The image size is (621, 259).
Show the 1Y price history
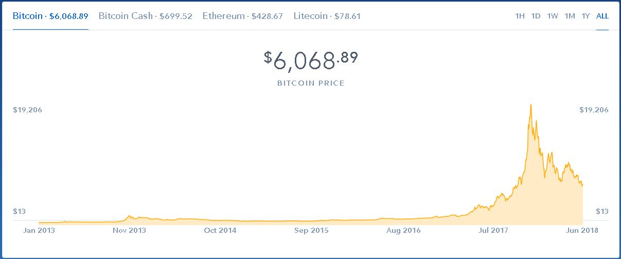click(x=585, y=16)
